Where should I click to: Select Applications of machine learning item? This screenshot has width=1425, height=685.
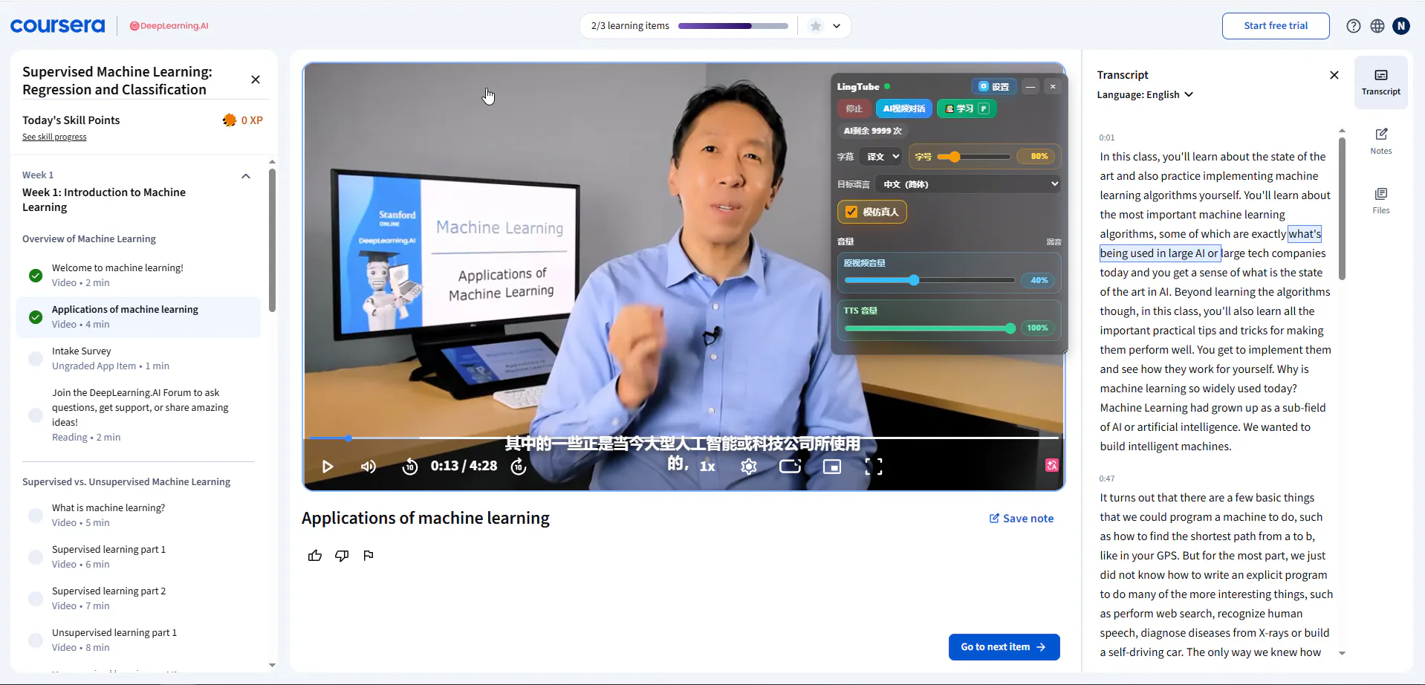(138, 316)
